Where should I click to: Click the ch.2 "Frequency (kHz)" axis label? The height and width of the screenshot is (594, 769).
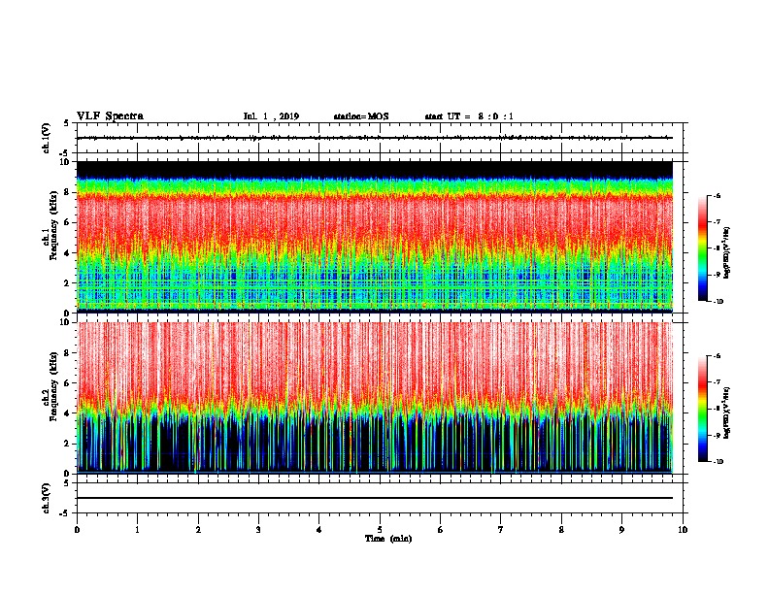click(54, 386)
